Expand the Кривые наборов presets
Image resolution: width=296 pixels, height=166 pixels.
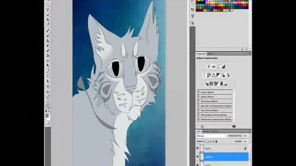tap(199, 96)
